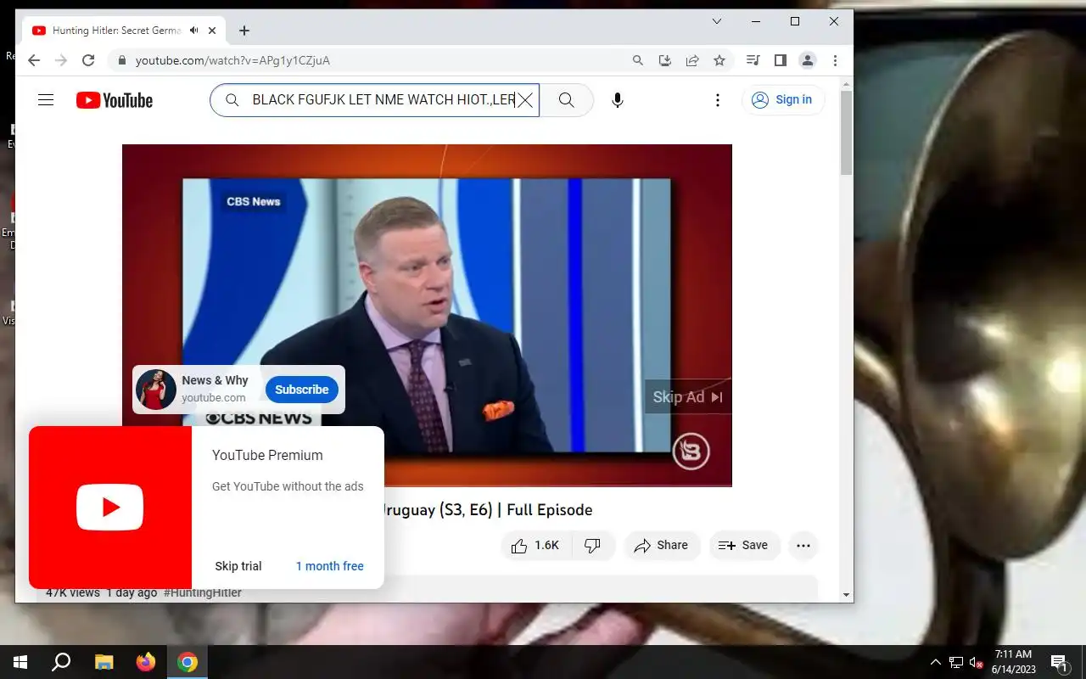Start voice search with the microphone
1086x679 pixels.
[618, 100]
